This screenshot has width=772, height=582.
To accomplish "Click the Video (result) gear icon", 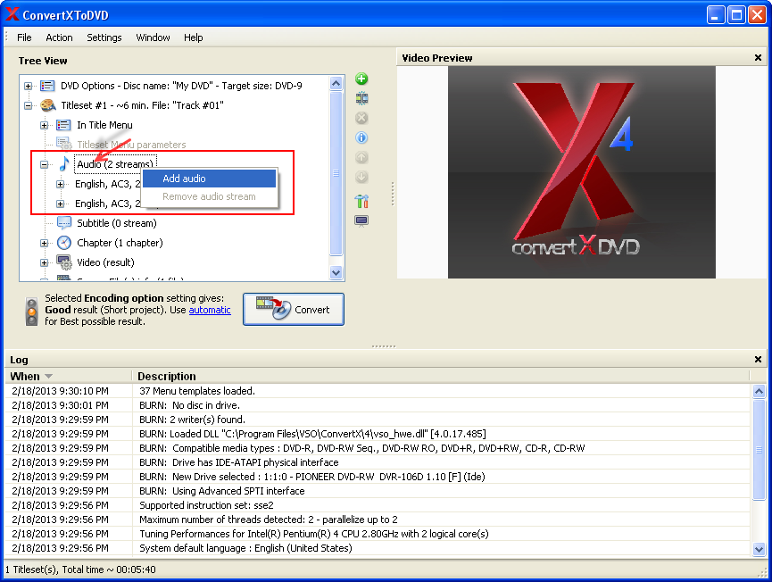I will (64, 262).
